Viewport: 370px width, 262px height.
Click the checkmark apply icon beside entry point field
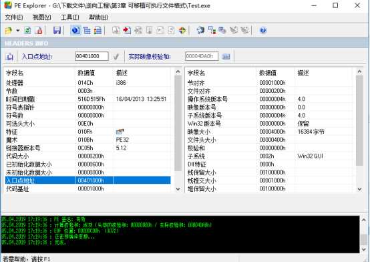coord(116,56)
